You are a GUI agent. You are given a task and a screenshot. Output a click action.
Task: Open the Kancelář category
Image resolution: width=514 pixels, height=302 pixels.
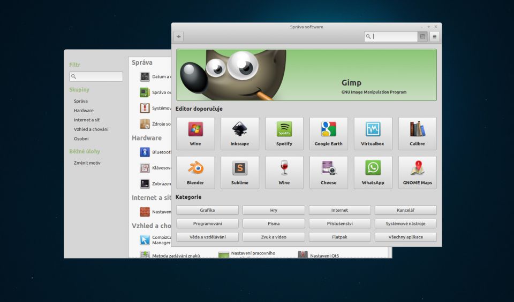click(406, 210)
